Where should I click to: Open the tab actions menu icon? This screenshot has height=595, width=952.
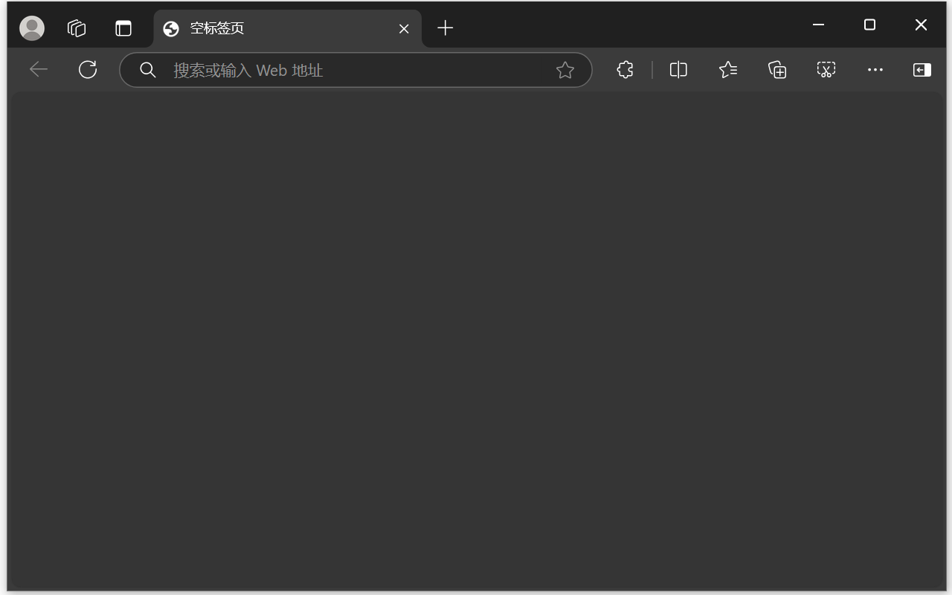coord(123,28)
